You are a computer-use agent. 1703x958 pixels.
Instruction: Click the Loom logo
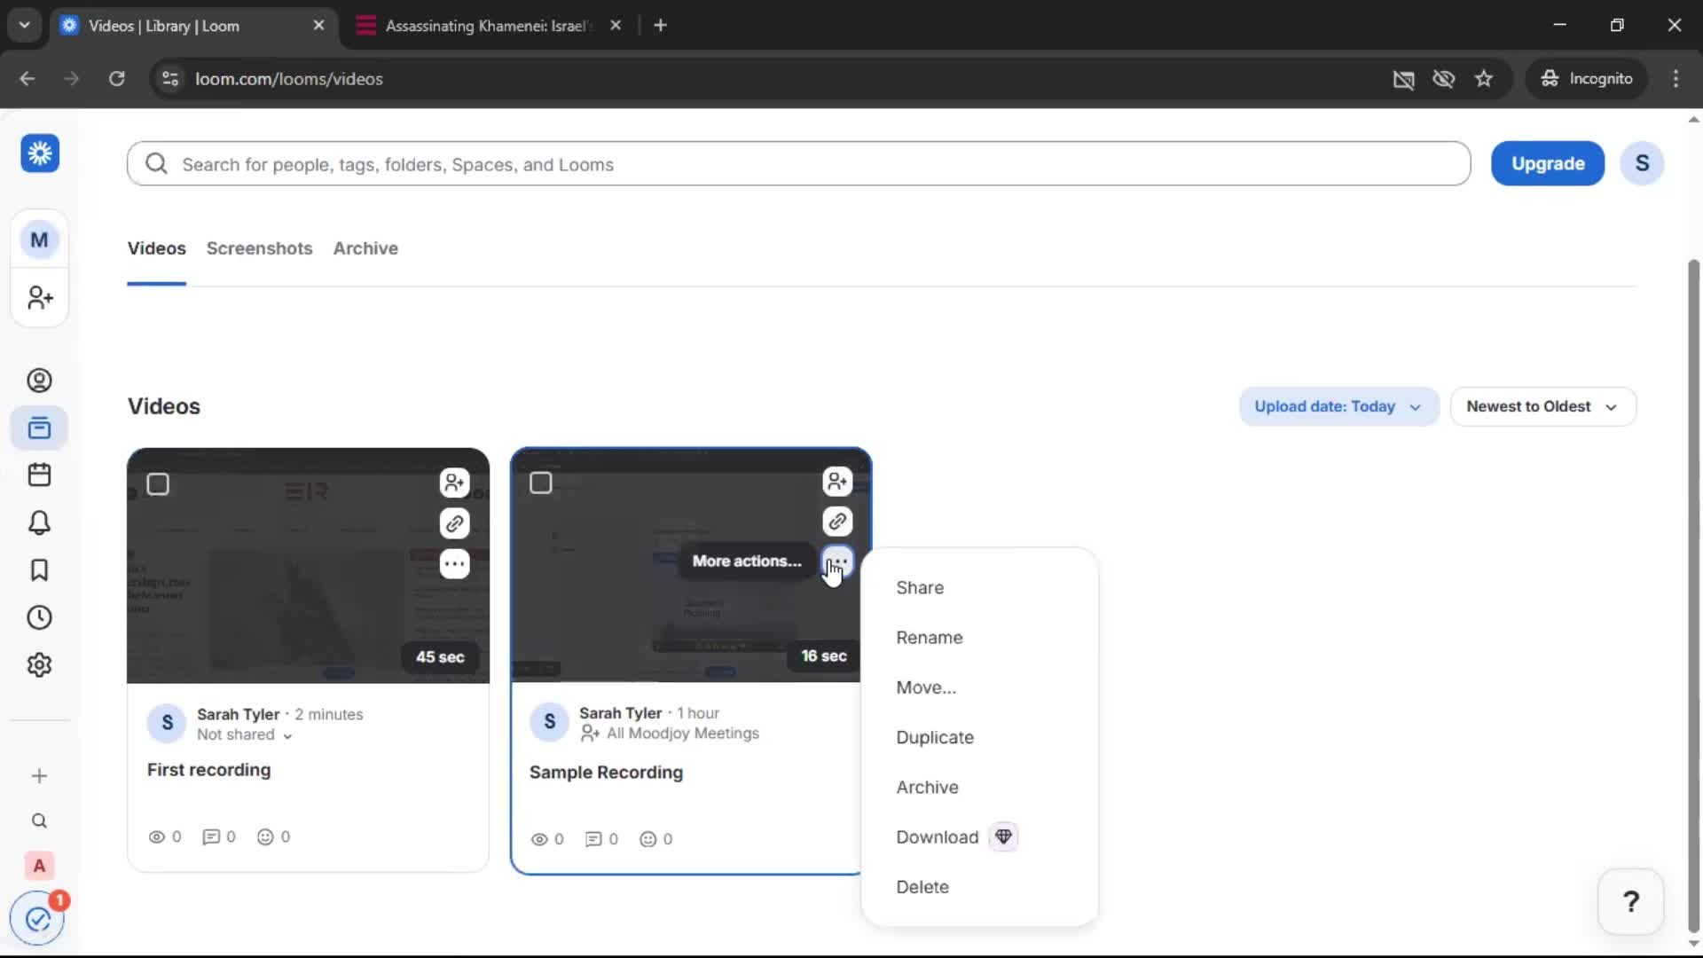(39, 153)
